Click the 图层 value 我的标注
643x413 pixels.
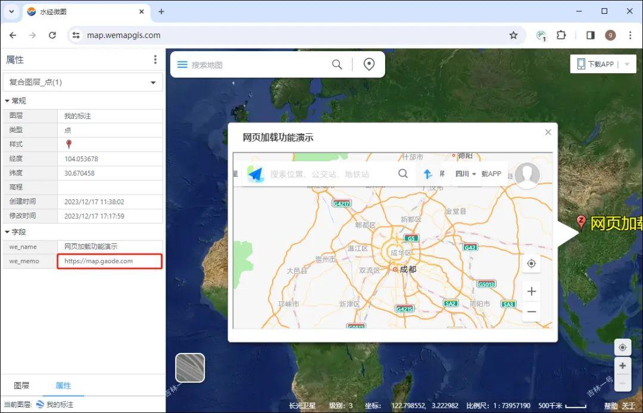[x=110, y=116]
